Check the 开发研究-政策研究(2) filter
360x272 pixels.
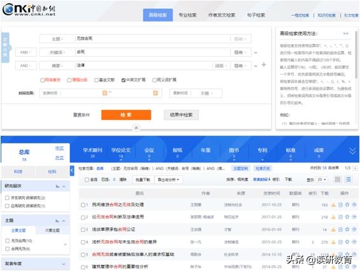tap(7, 197)
